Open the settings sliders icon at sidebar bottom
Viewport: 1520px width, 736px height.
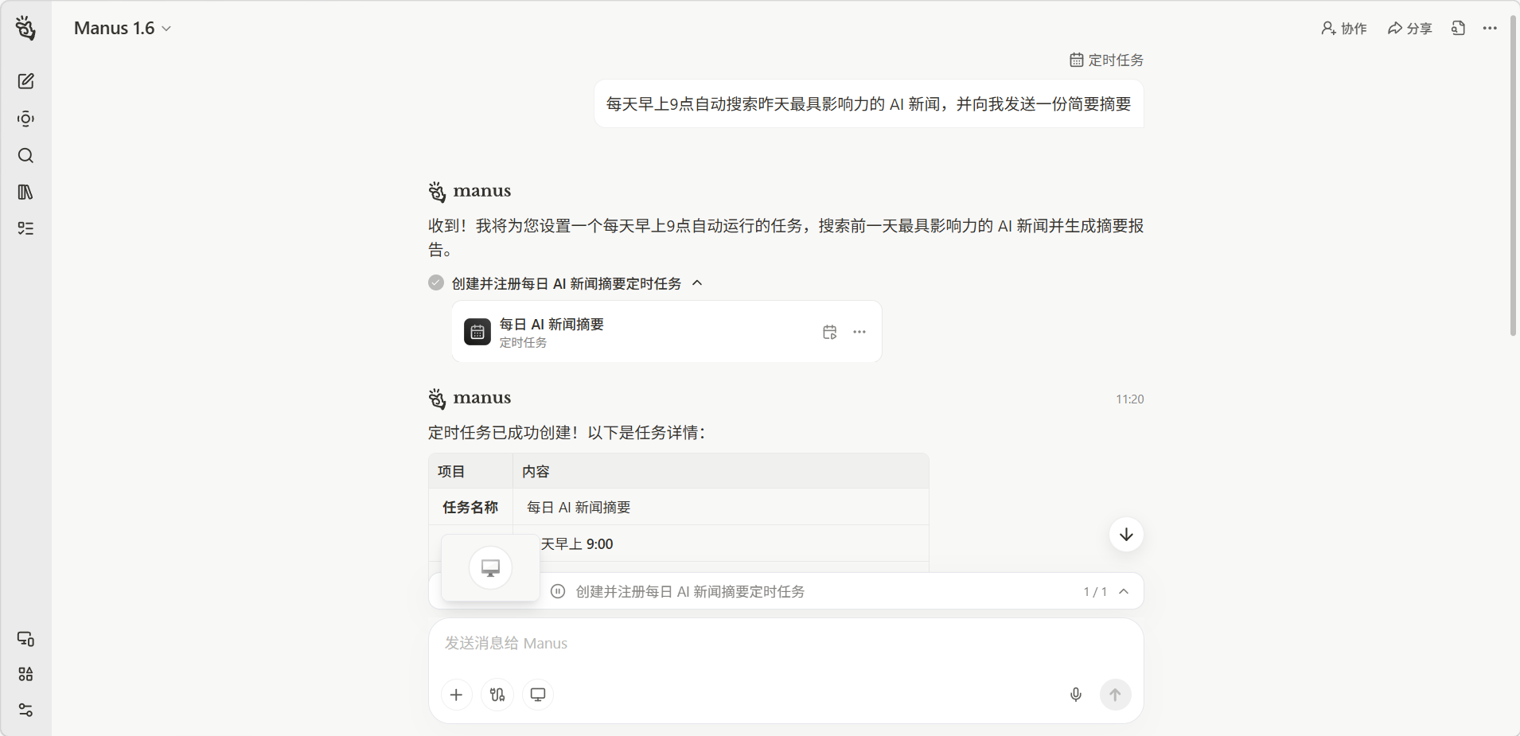point(25,710)
